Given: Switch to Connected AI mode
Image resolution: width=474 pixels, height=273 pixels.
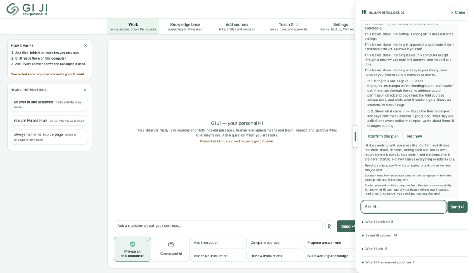Looking at the screenshot, I should 171,249.
